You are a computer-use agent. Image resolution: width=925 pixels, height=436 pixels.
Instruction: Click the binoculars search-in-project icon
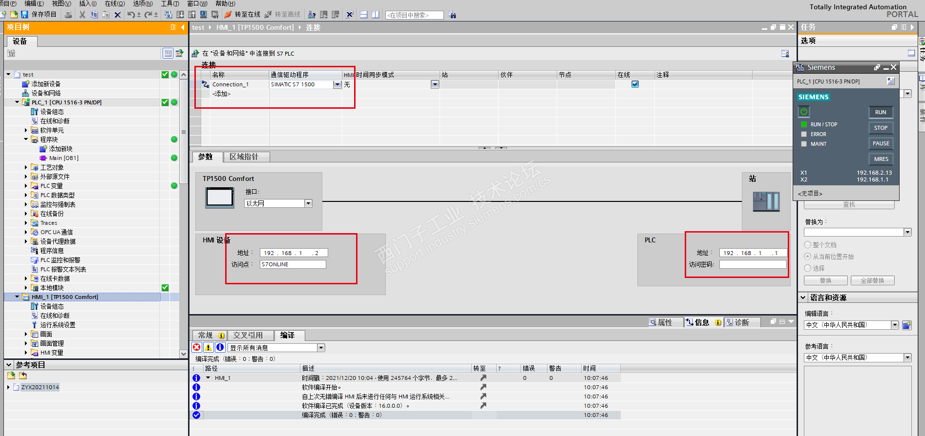pos(452,15)
